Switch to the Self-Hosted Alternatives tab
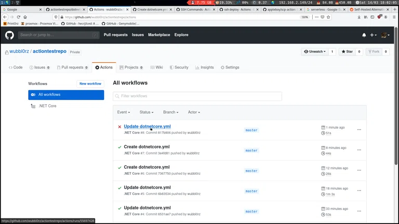This screenshot has height=224, width=399. (369, 9)
